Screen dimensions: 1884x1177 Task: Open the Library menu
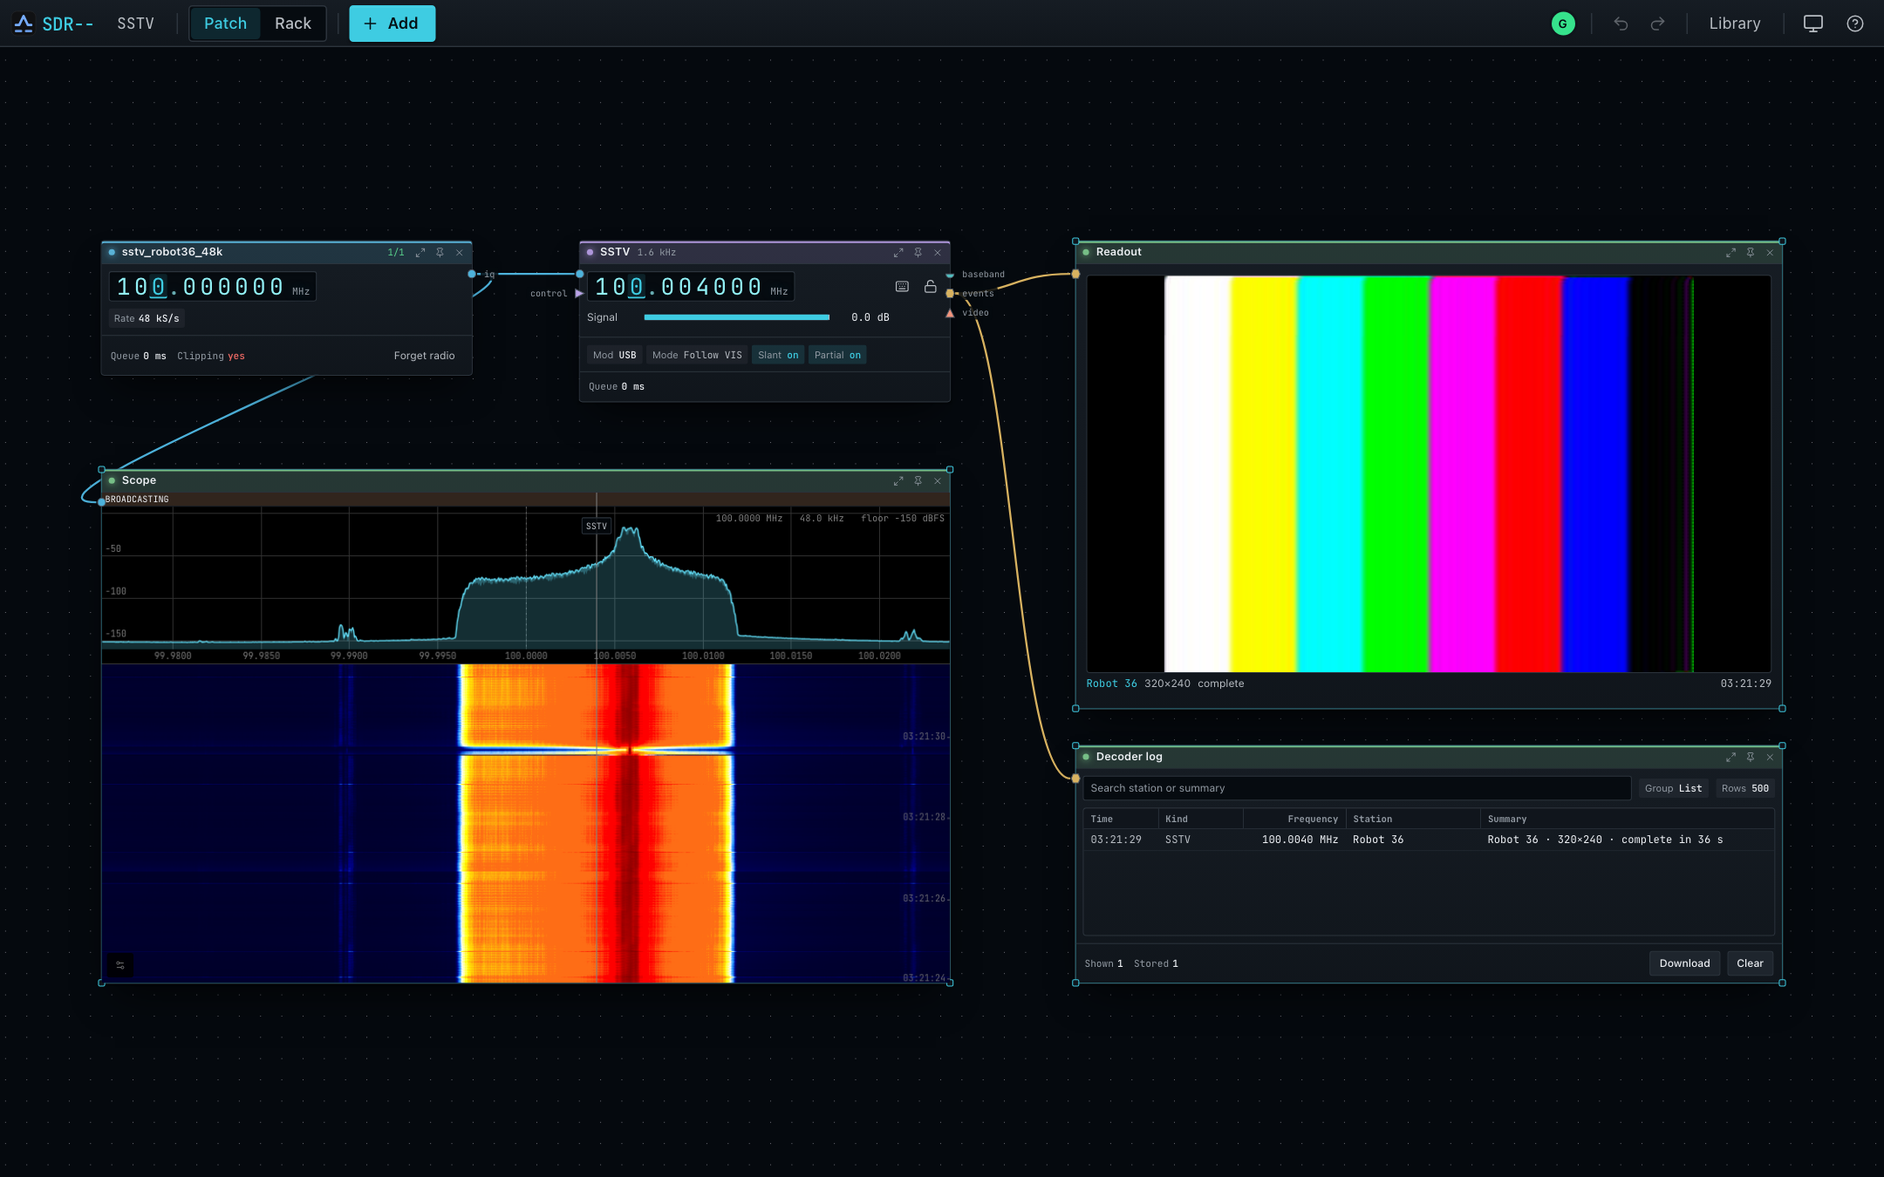(1734, 24)
